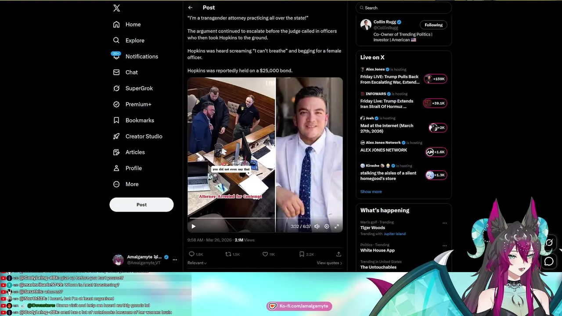Click the Ko-fi.com/amalgamyte banner
The height and width of the screenshot is (316, 562).
coord(299,306)
